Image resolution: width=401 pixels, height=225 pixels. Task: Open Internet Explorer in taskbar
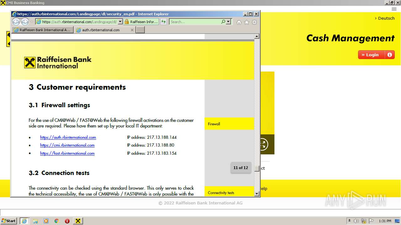click(x=24, y=221)
